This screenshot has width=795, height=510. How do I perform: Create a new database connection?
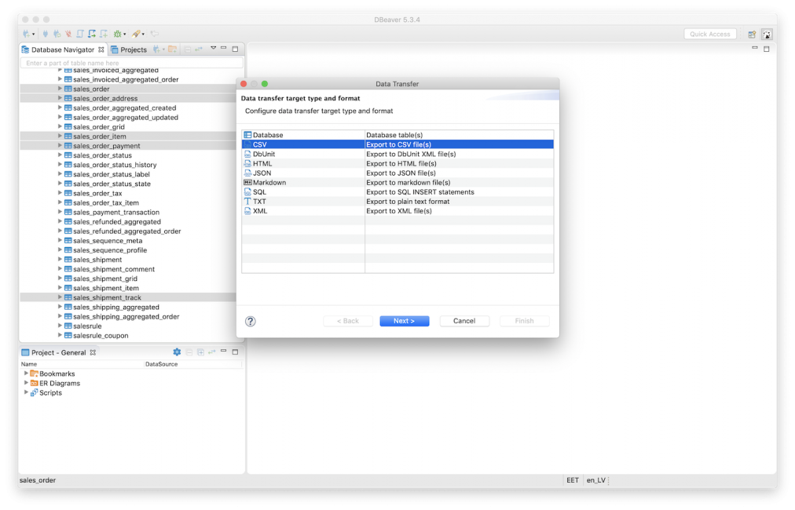click(27, 35)
